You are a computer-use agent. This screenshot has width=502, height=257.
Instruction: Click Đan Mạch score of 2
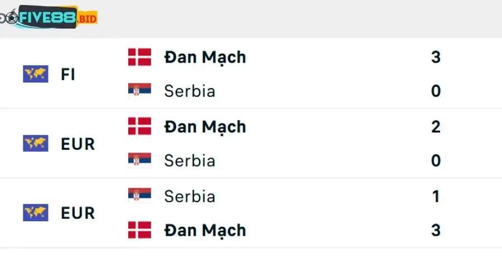point(436,127)
